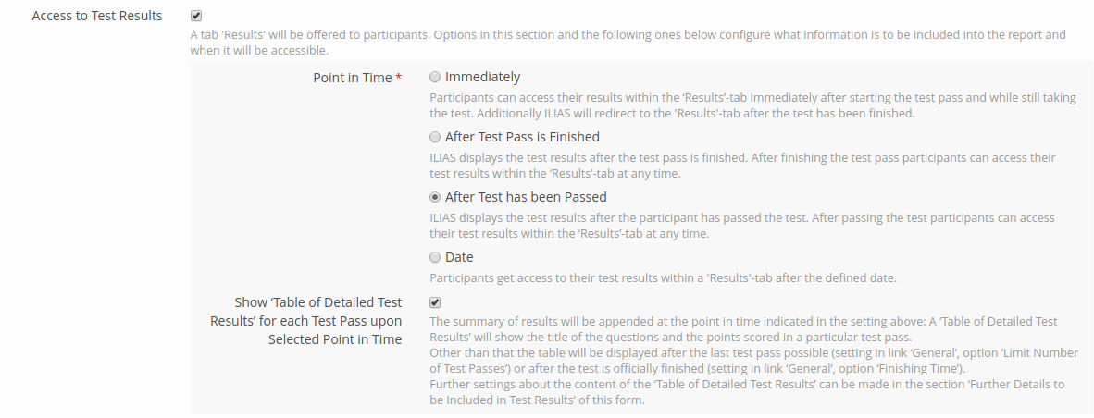Click the selected After Test has been Passed radio
This screenshot has width=1094, height=418.
(x=435, y=197)
